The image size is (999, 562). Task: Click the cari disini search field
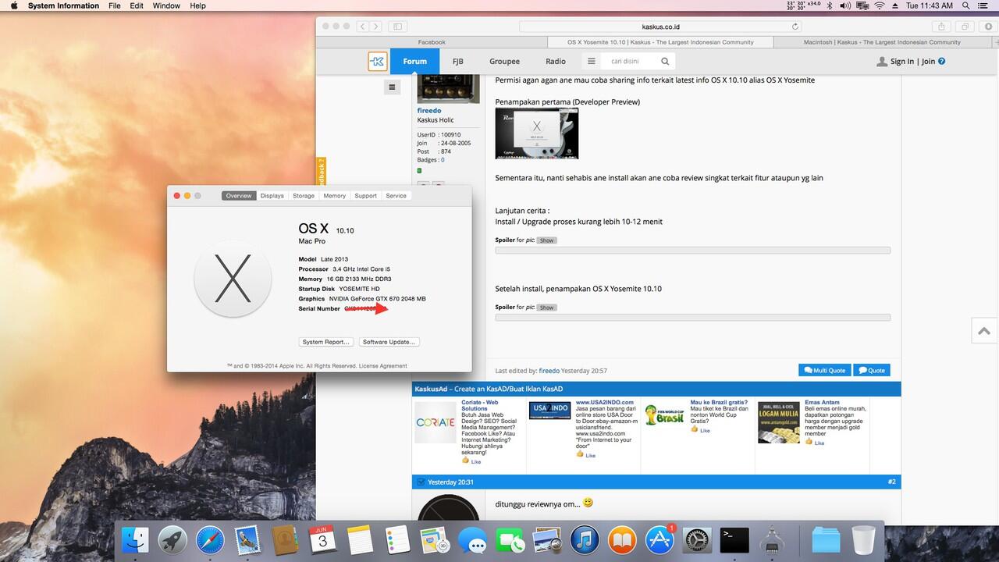coord(631,62)
